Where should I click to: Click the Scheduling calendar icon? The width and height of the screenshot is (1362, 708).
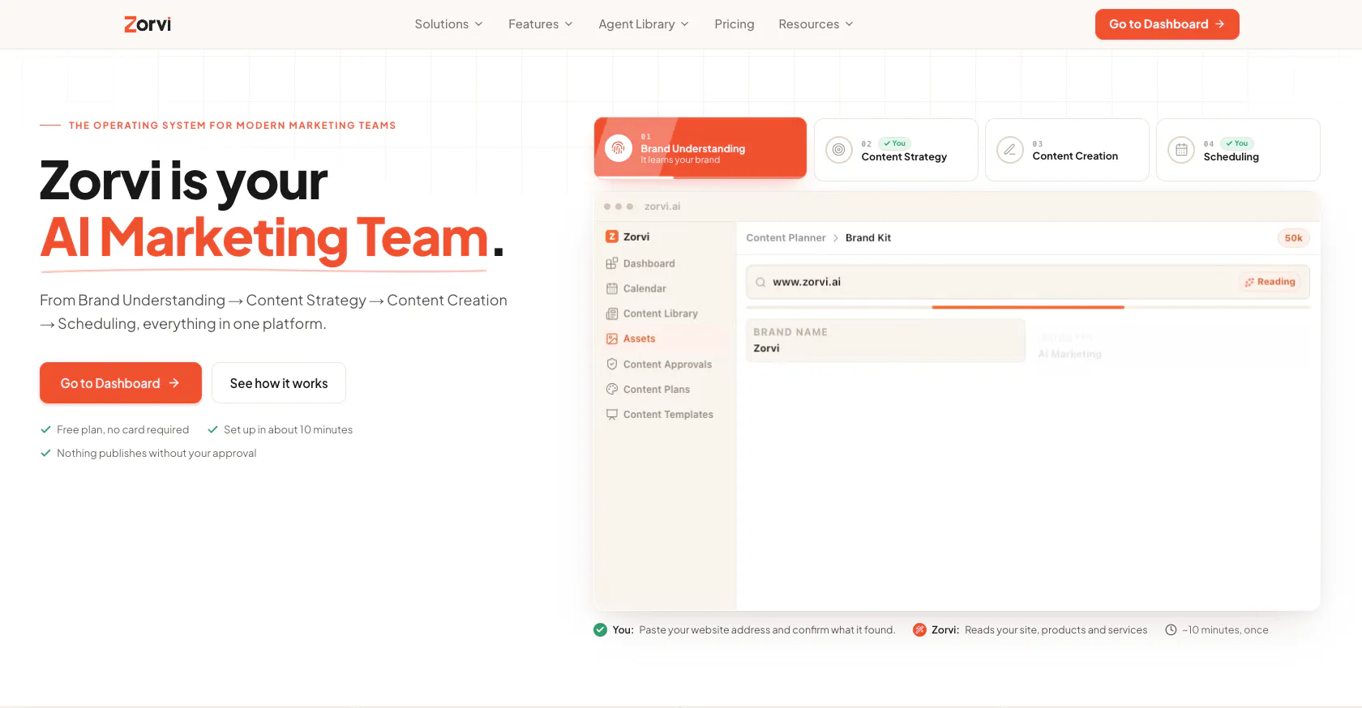1181,150
